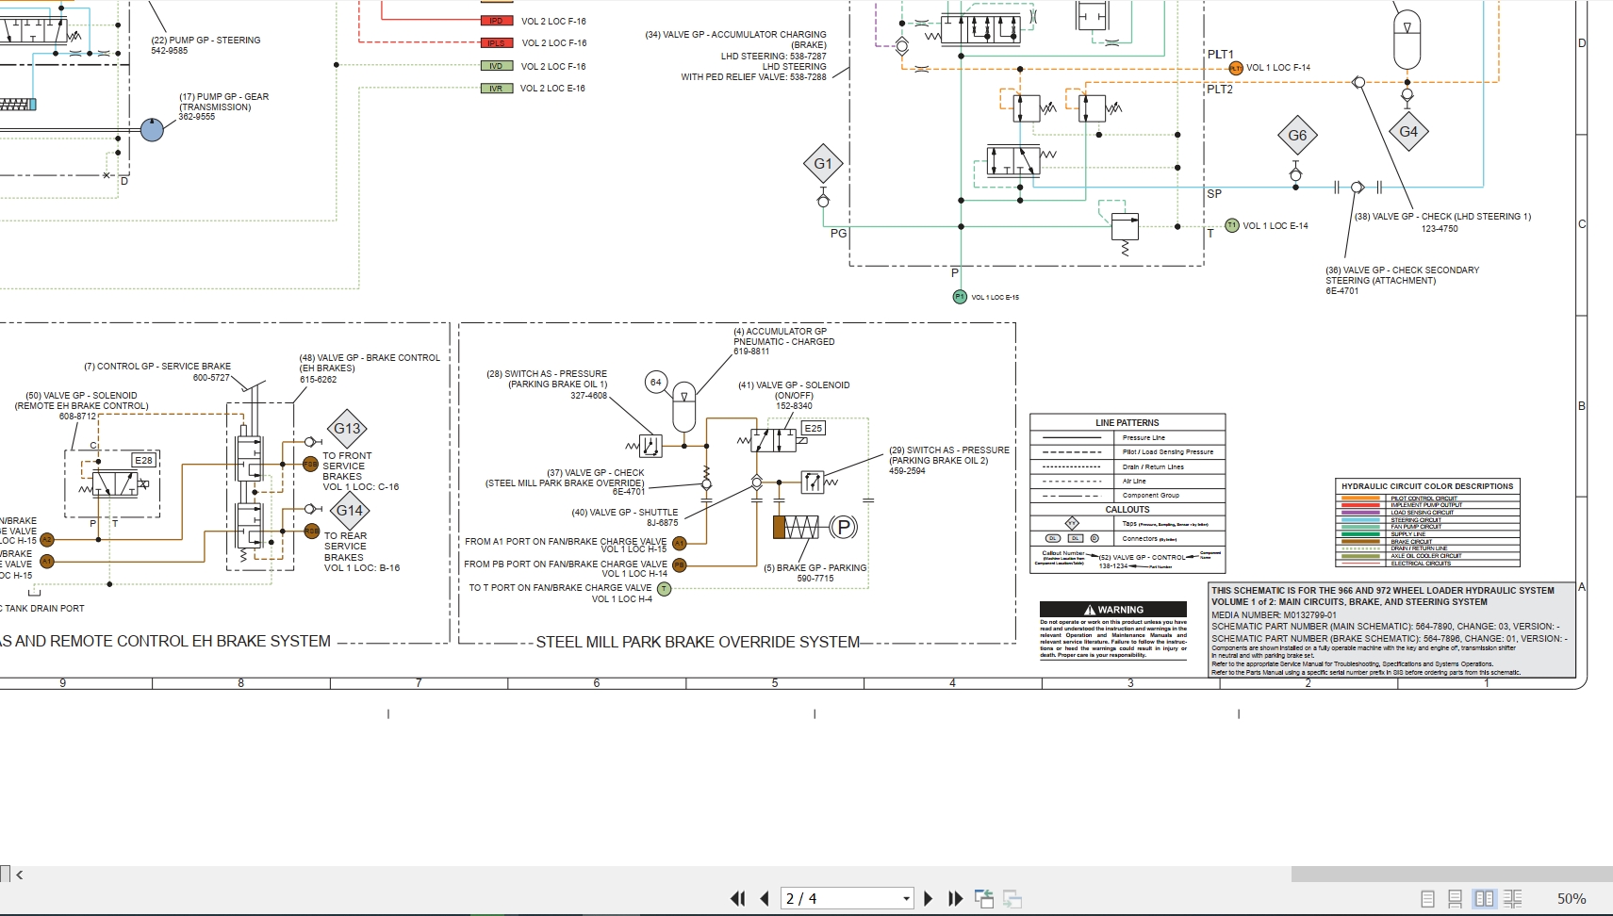Click '(48) VALVE GP - BRAKE CONTROL' label
The width and height of the screenshot is (1613, 916).
tap(370, 358)
